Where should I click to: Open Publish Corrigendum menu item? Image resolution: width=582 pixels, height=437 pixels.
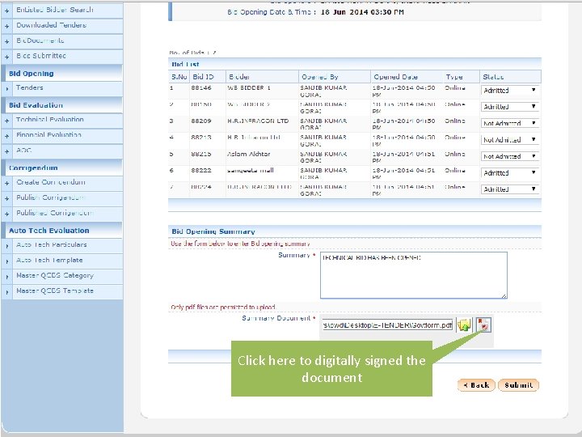50,197
